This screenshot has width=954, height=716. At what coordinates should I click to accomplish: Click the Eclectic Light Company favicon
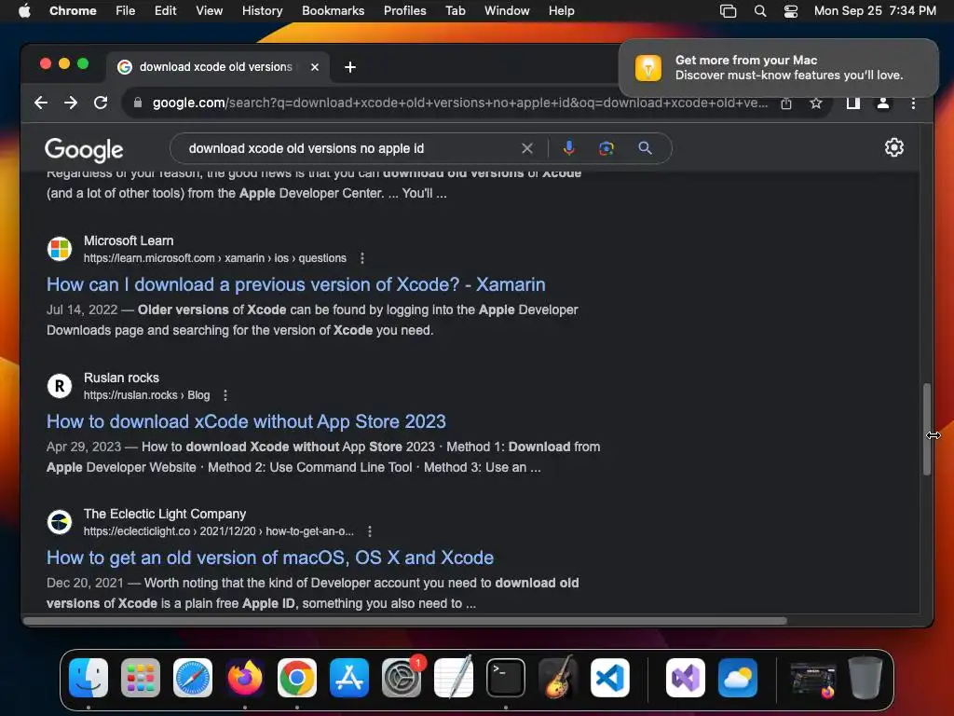click(60, 522)
